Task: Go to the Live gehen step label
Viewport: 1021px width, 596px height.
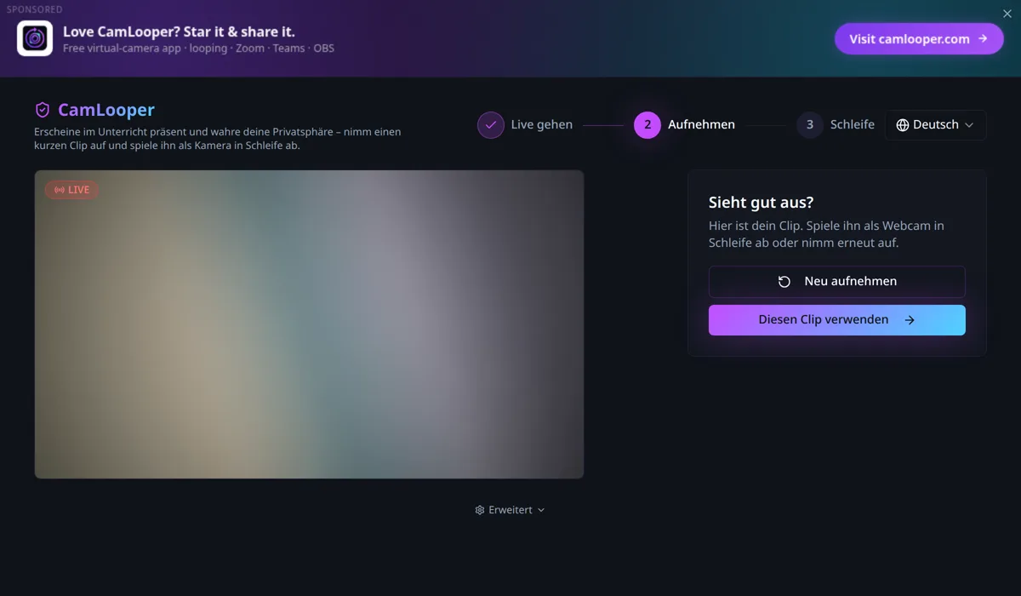Action: click(542, 125)
